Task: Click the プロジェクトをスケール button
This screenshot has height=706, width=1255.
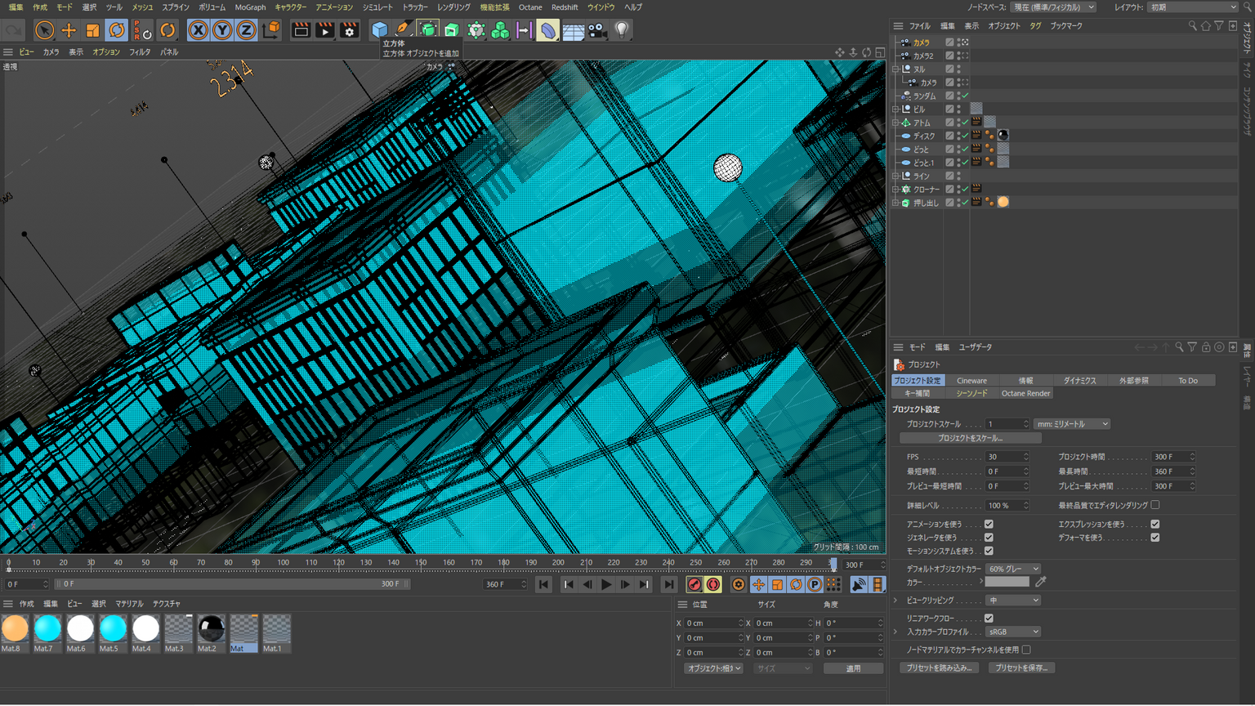Action: pyautogui.click(x=970, y=438)
